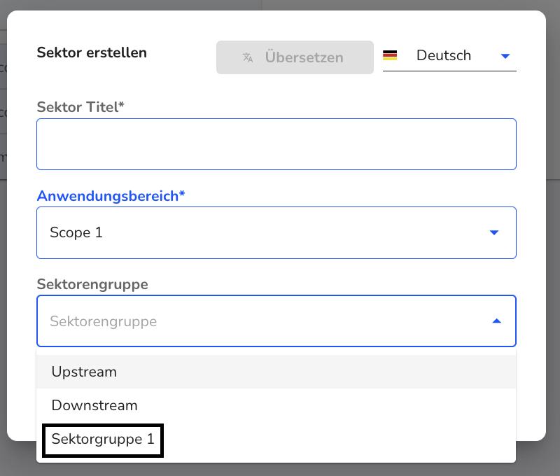This screenshot has height=476, width=560.
Task: Click the Sektor Titel label
Action: pyautogui.click(x=80, y=107)
